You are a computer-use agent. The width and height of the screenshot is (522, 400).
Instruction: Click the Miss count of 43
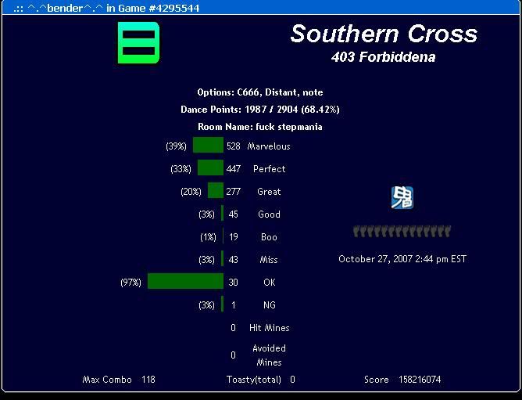[233, 260]
